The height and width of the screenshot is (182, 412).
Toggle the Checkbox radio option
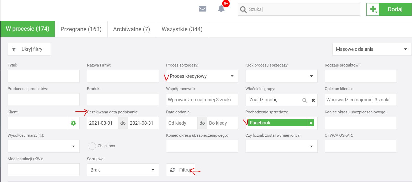[x=92, y=146]
